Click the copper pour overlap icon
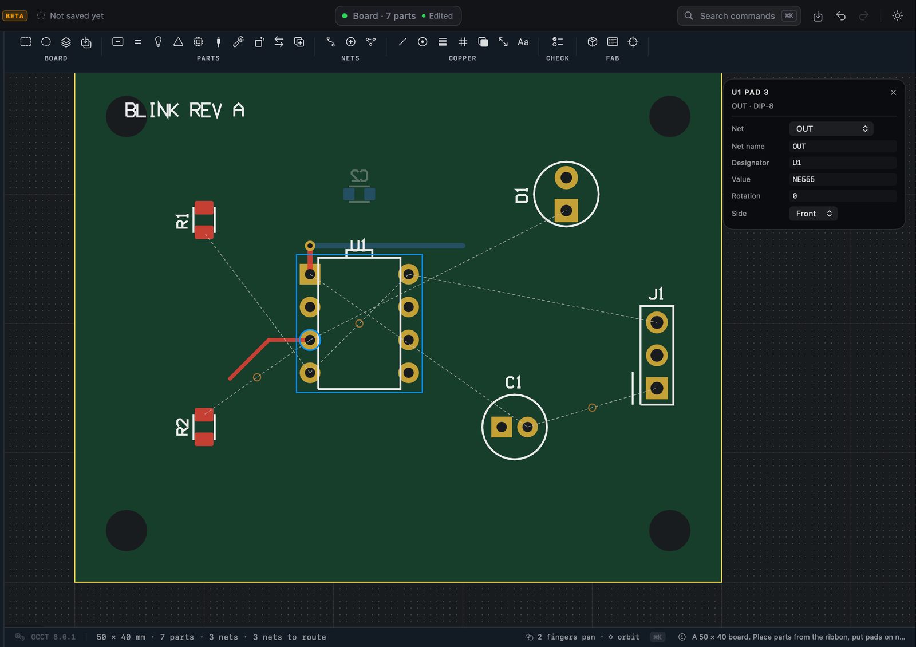This screenshot has width=916, height=647. coord(483,42)
